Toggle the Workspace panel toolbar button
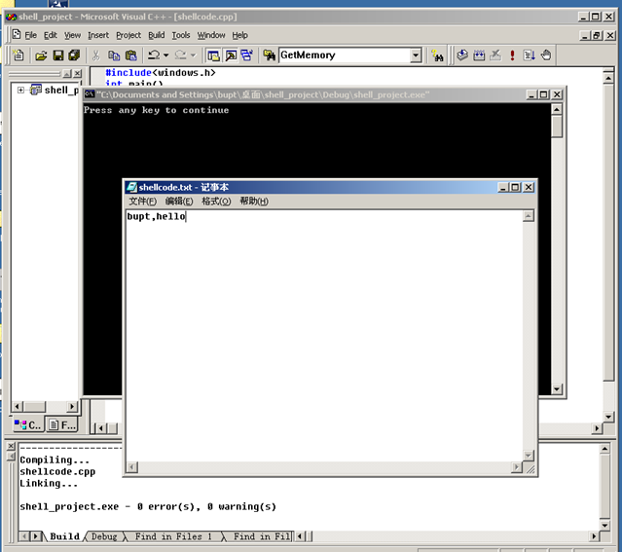The width and height of the screenshot is (622, 552). pyautogui.click(x=213, y=55)
